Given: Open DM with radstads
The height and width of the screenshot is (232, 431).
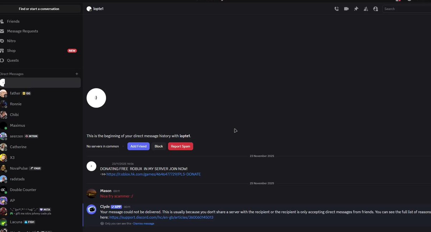Looking at the screenshot, I should pos(40,179).
